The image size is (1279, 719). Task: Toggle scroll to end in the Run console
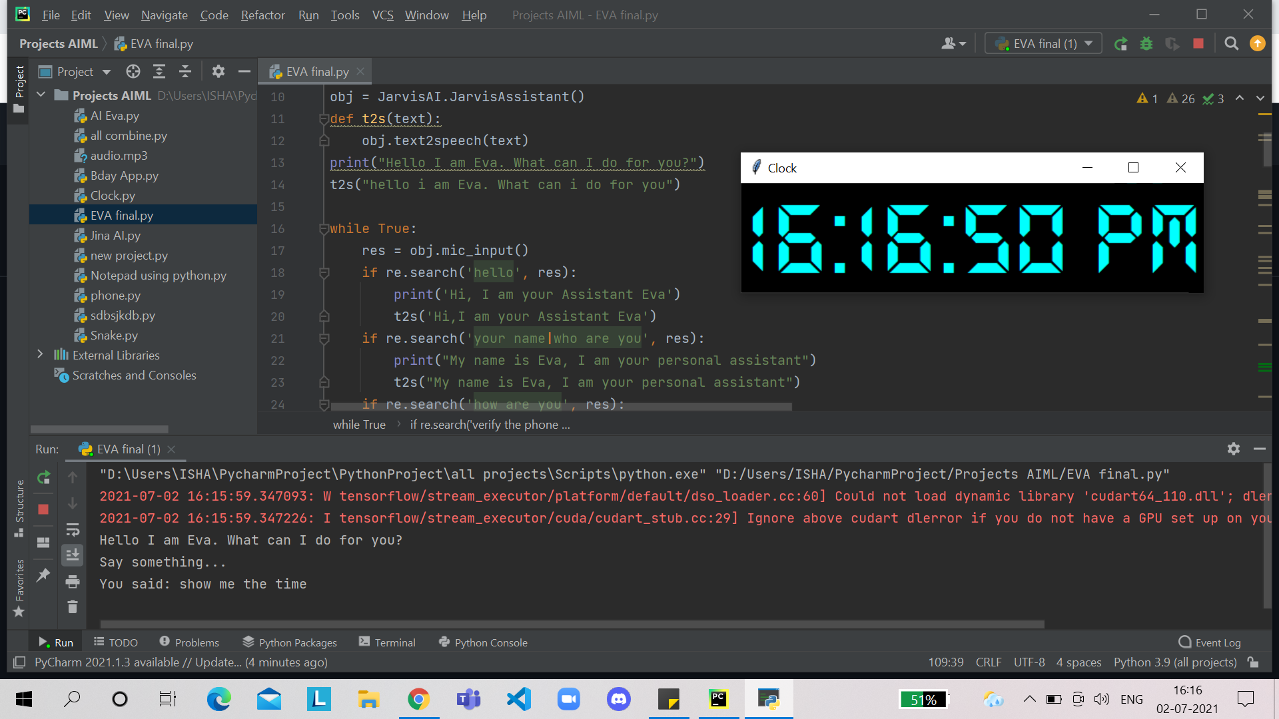[73, 555]
